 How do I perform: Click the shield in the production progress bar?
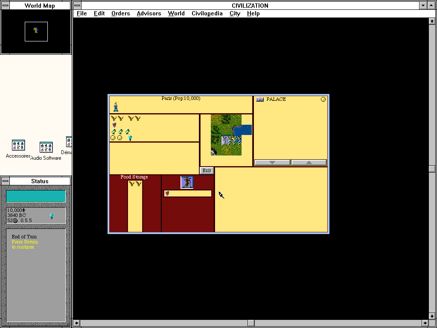coord(167,193)
